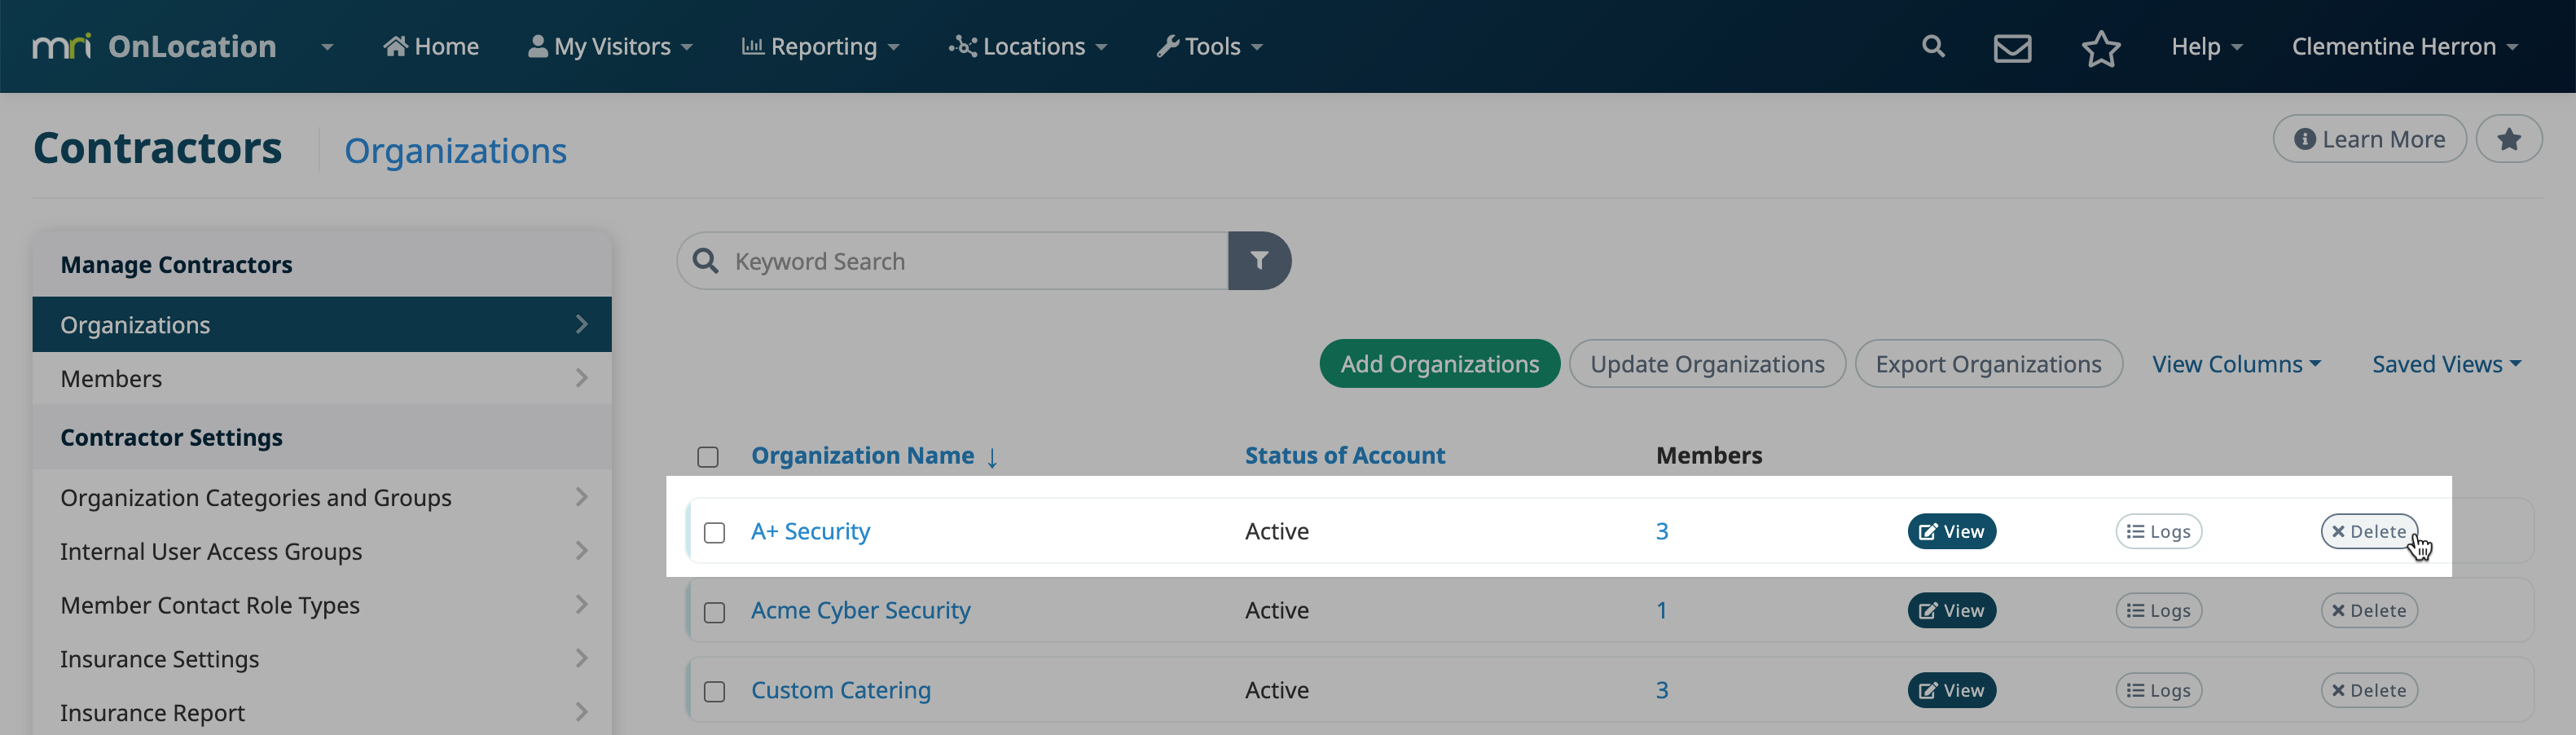The width and height of the screenshot is (2576, 735).
Task: Select Members in the sidebar
Action: [321, 378]
